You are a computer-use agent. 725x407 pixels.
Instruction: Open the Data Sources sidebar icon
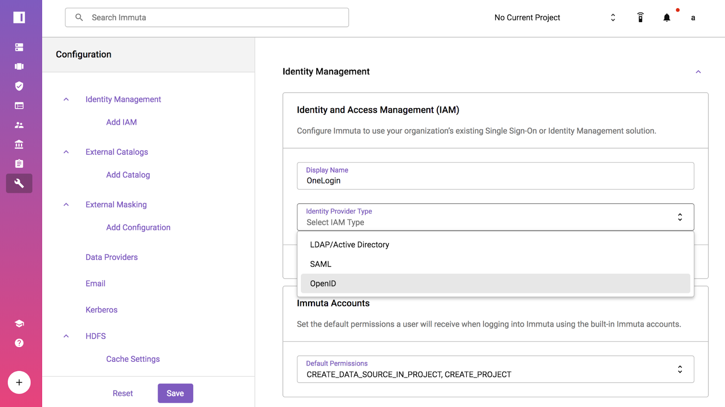point(19,47)
